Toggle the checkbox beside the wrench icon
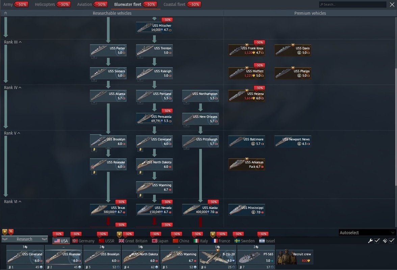Screen dimensions: 397x270 point(377,241)
